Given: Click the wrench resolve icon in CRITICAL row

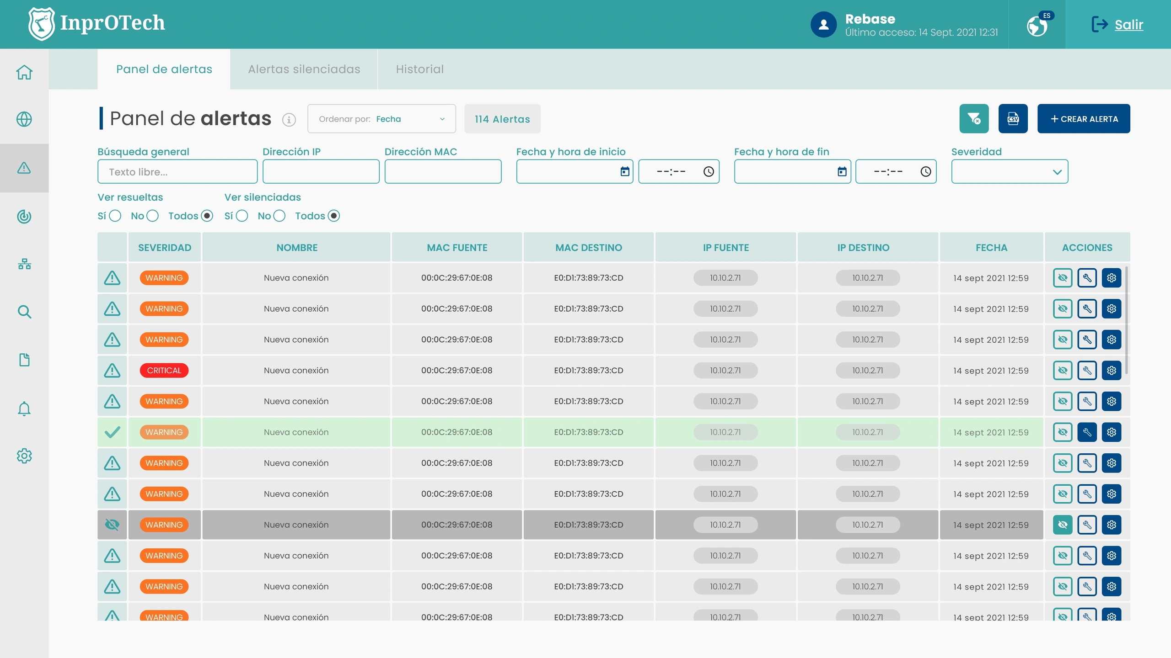Looking at the screenshot, I should [x=1087, y=371].
